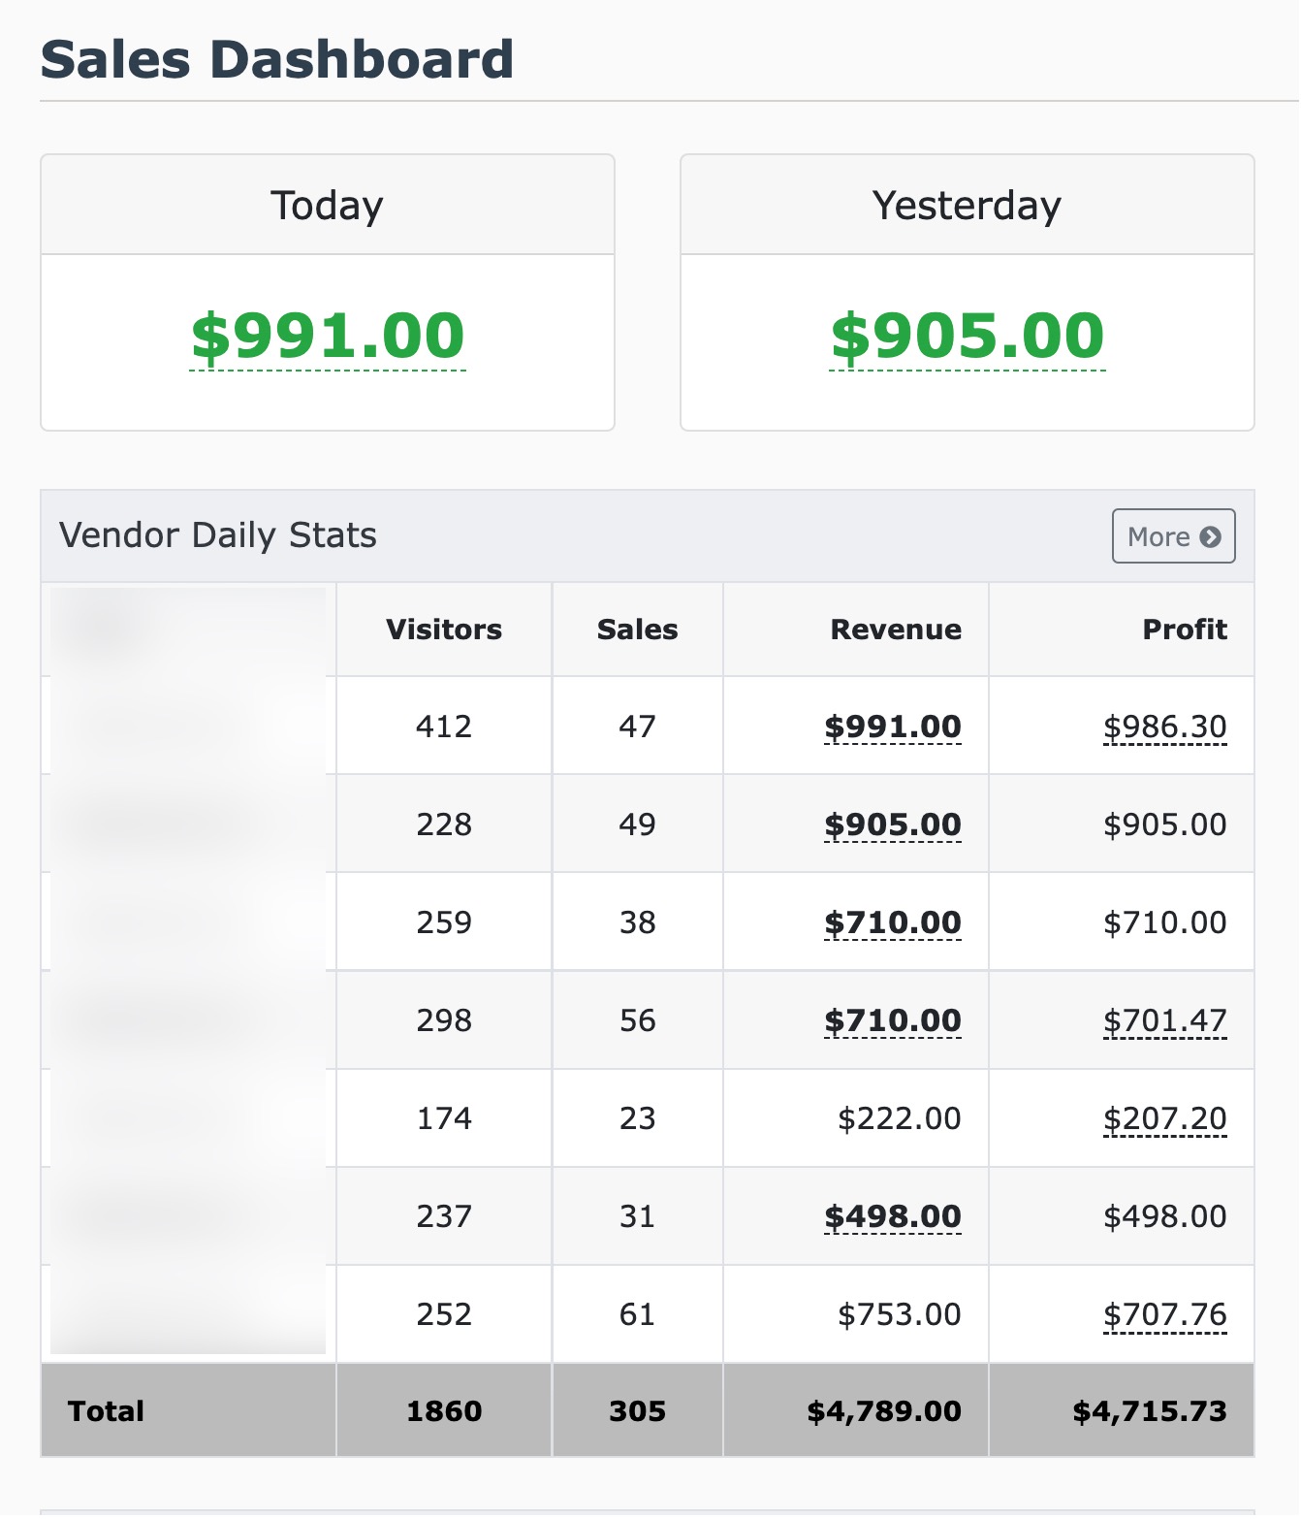Click the Vendor Daily Stats panel title
Screen dimensions: 1301x1519
click(218, 535)
